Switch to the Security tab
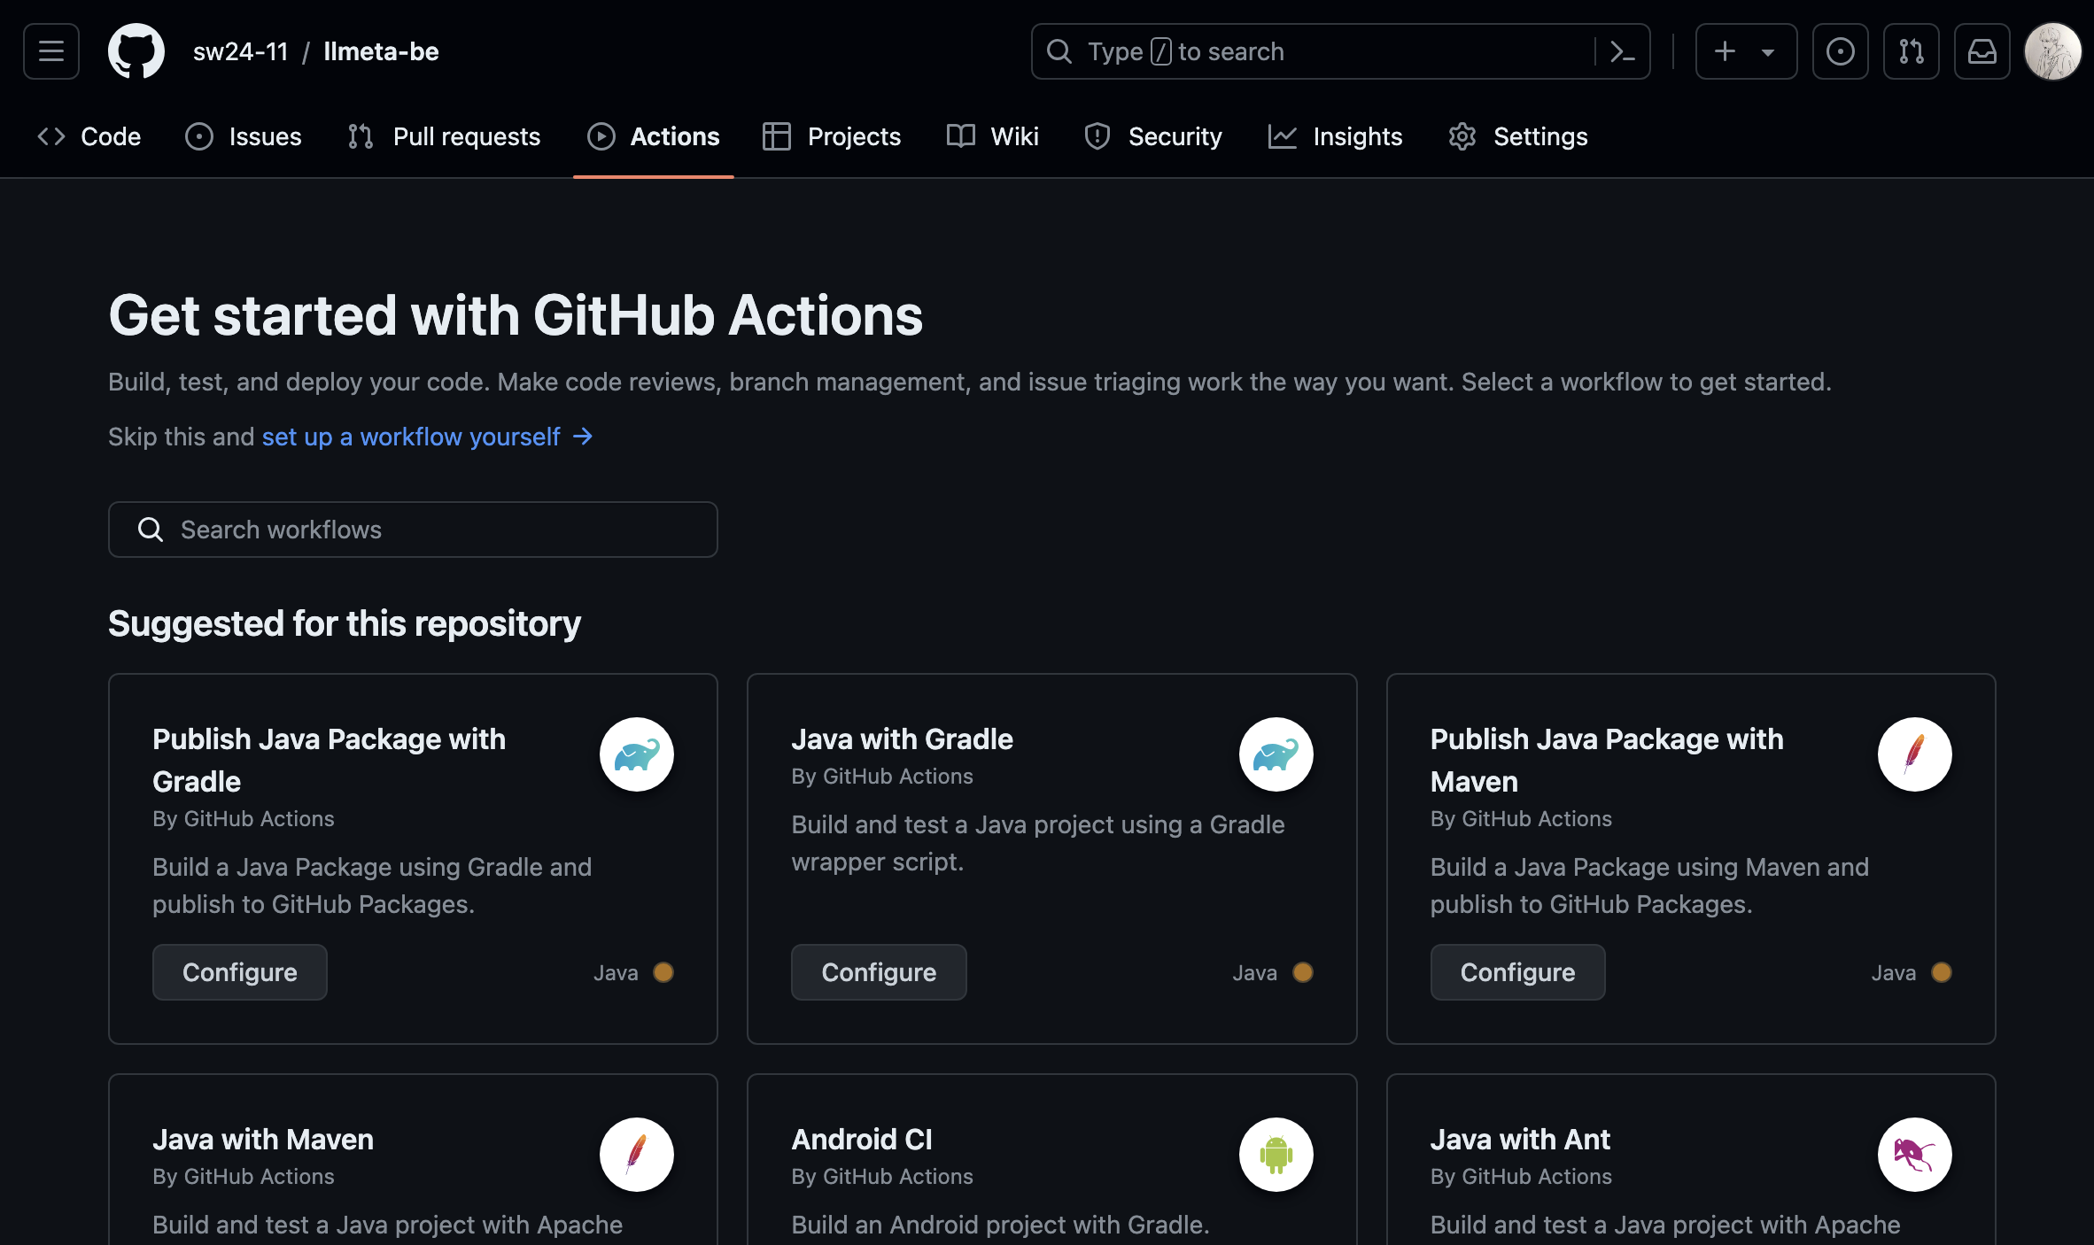The image size is (2094, 1245). (x=1153, y=136)
